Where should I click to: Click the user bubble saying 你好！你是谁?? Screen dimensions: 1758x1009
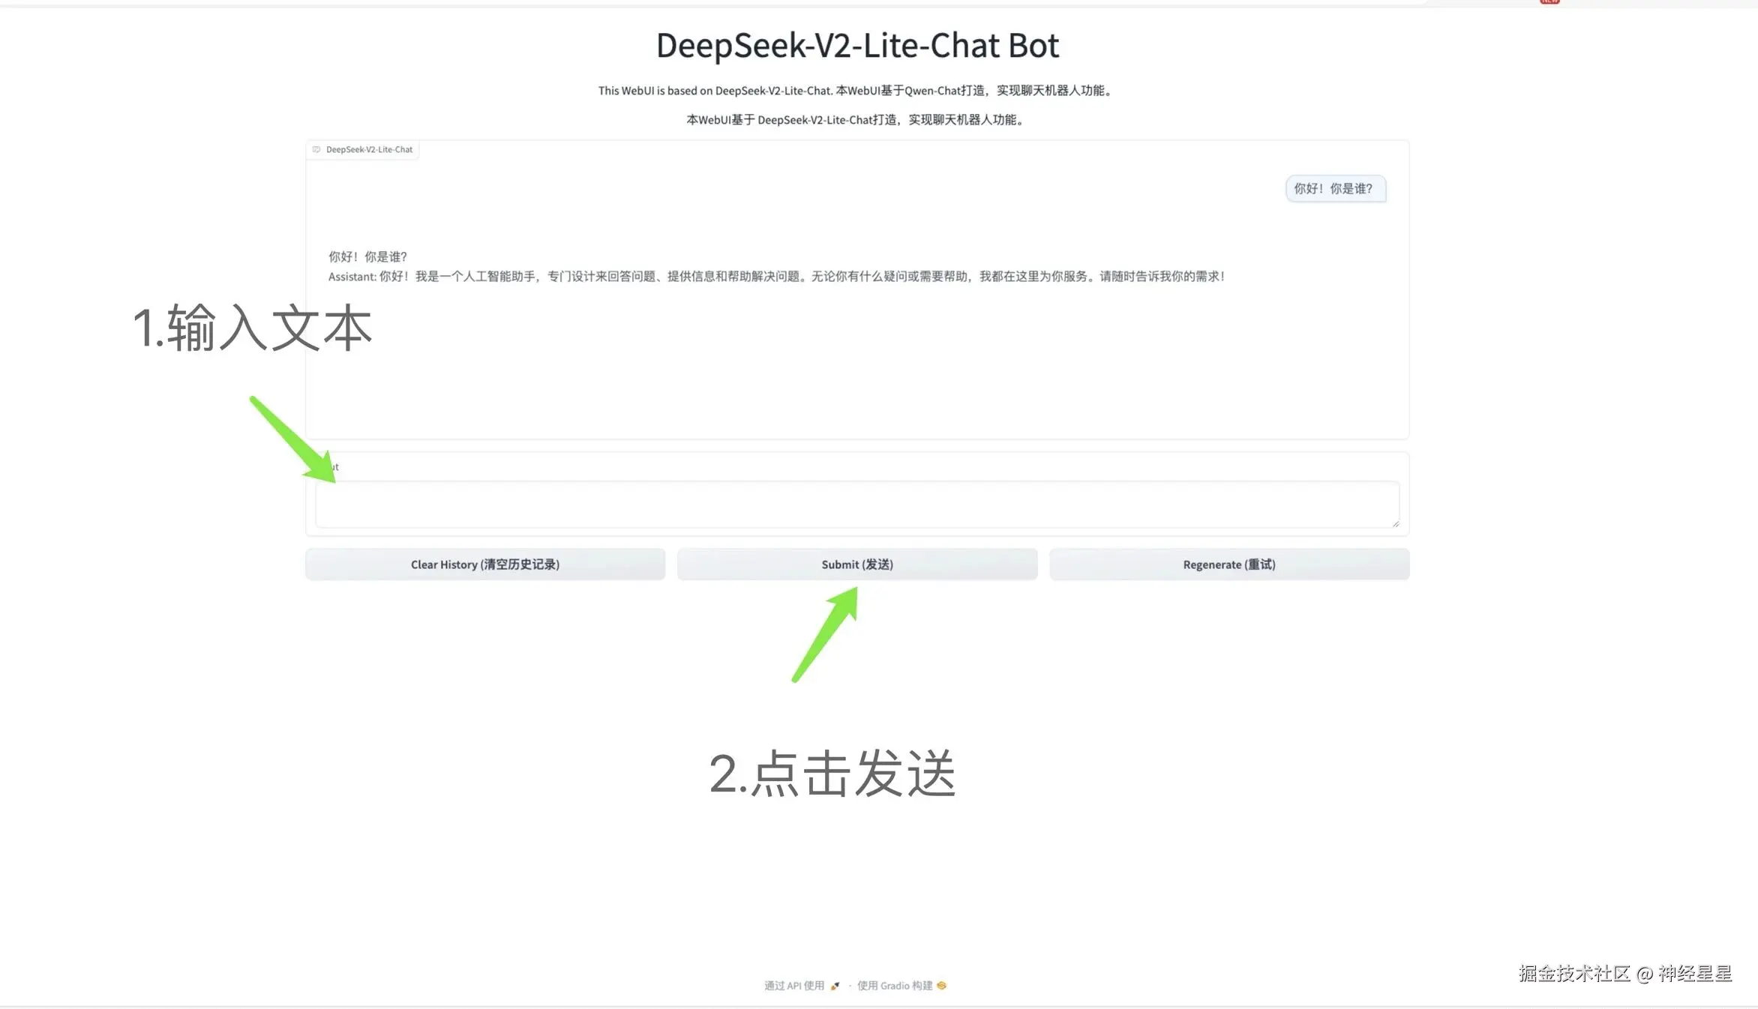pyautogui.click(x=1335, y=188)
